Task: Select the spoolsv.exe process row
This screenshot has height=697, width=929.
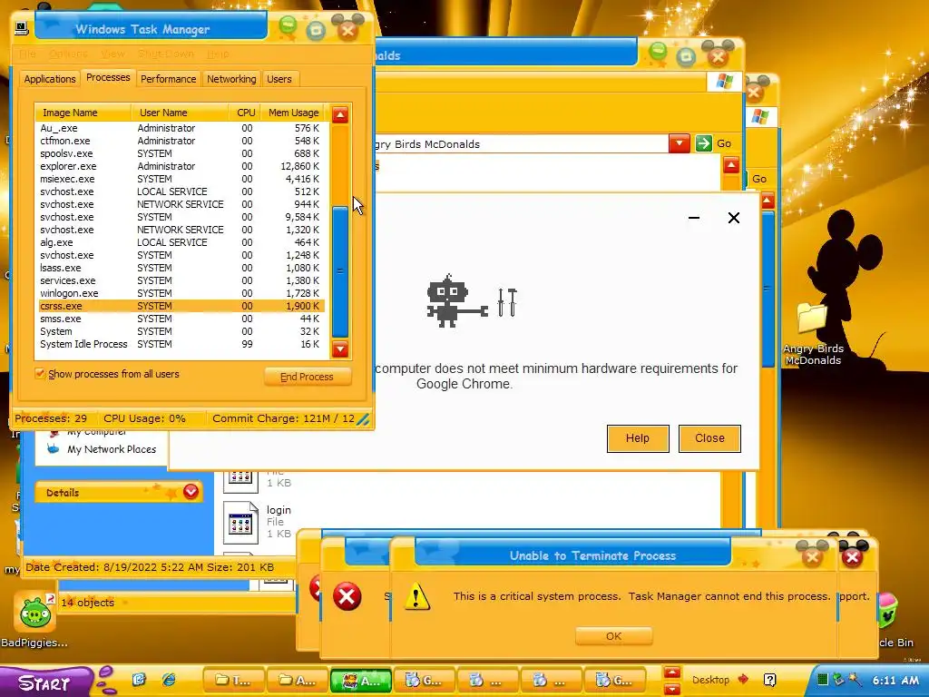Action: [181, 153]
